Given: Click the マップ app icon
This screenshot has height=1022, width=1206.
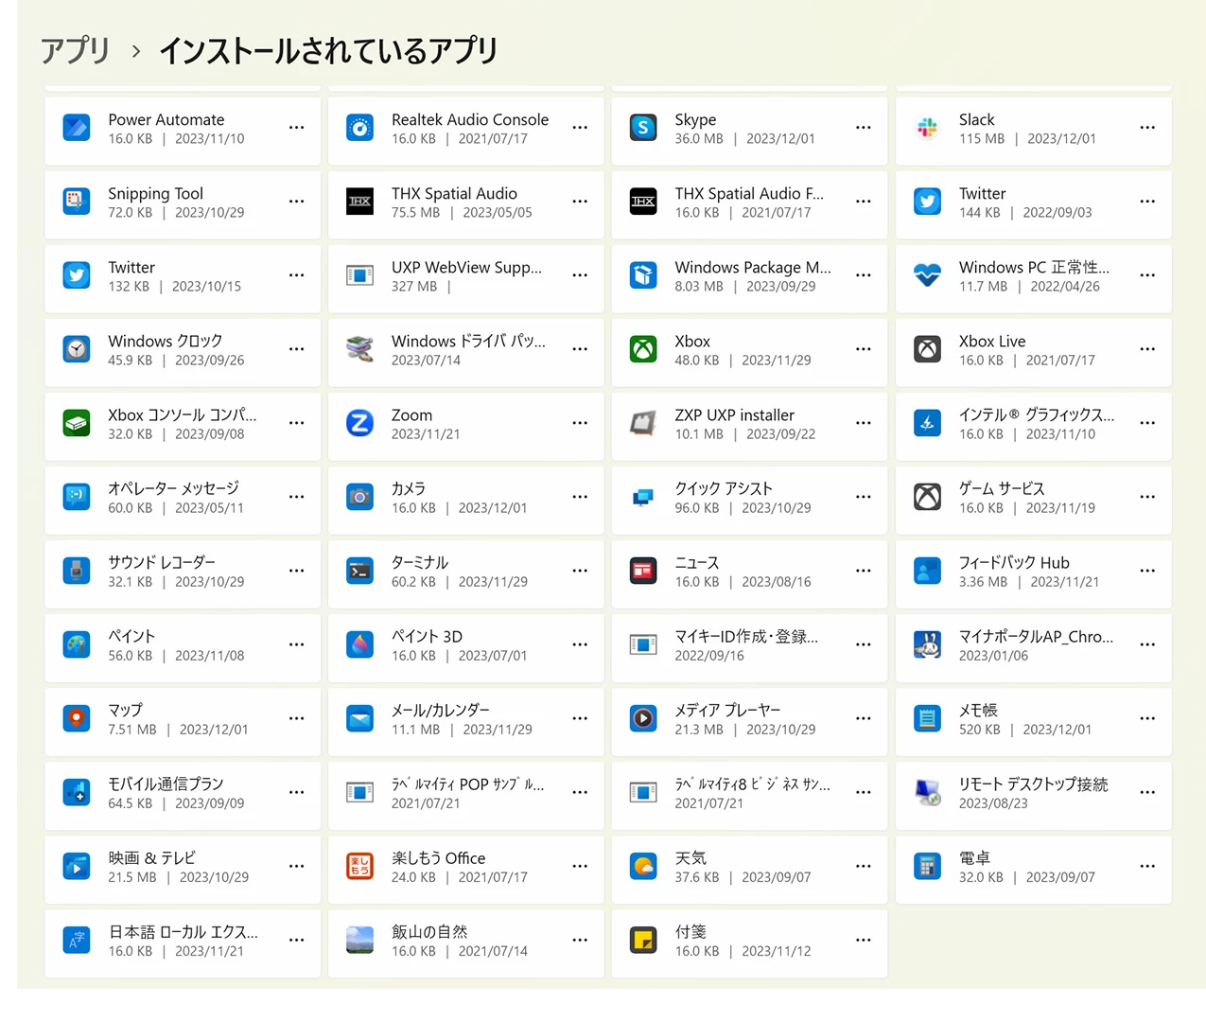Looking at the screenshot, I should pos(77,718).
